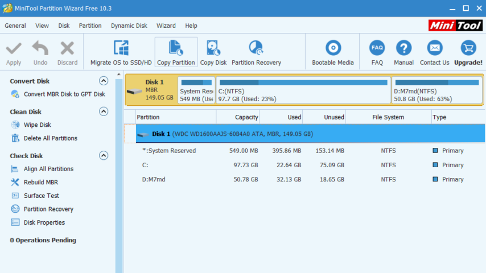Launch Migrate OS to SSD/HD
The width and height of the screenshot is (486, 273).
[121, 53]
